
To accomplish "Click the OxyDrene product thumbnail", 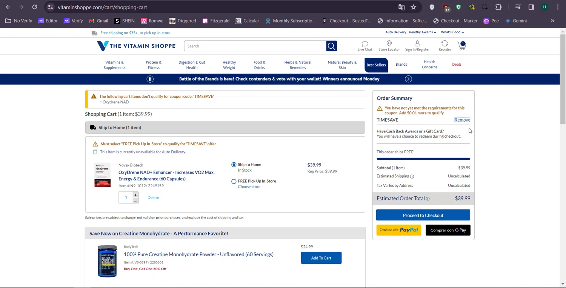I will [x=103, y=175].
